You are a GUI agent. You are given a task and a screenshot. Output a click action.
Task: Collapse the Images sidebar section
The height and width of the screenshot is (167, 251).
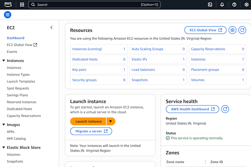[4, 125]
